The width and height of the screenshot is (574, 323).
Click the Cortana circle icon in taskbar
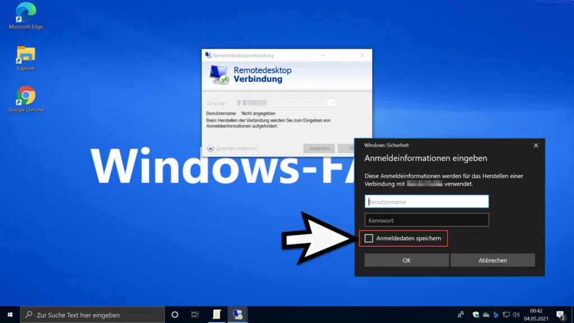174,315
